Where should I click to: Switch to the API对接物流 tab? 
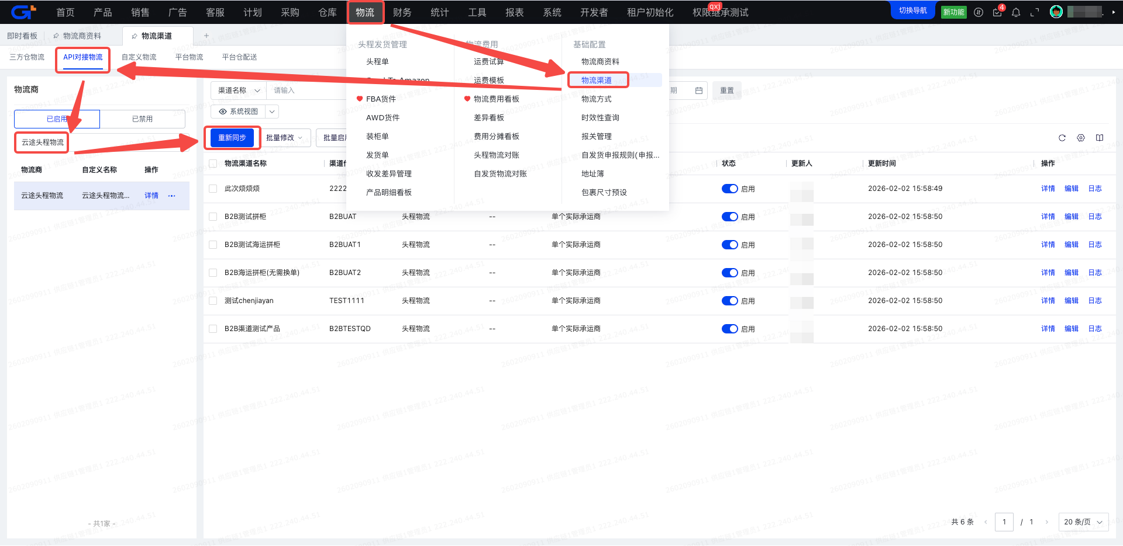(83, 57)
